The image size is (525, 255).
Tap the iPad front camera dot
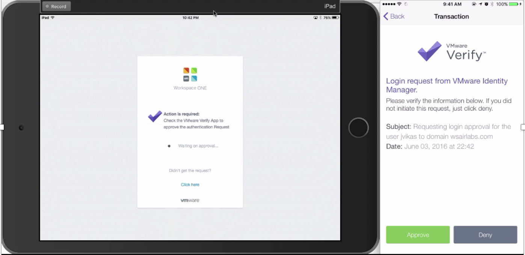pyautogui.click(x=21, y=128)
